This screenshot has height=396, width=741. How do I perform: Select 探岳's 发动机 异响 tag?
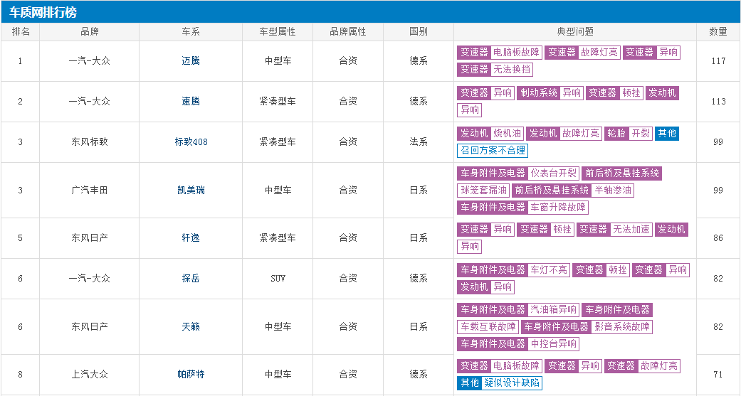tap(485, 287)
